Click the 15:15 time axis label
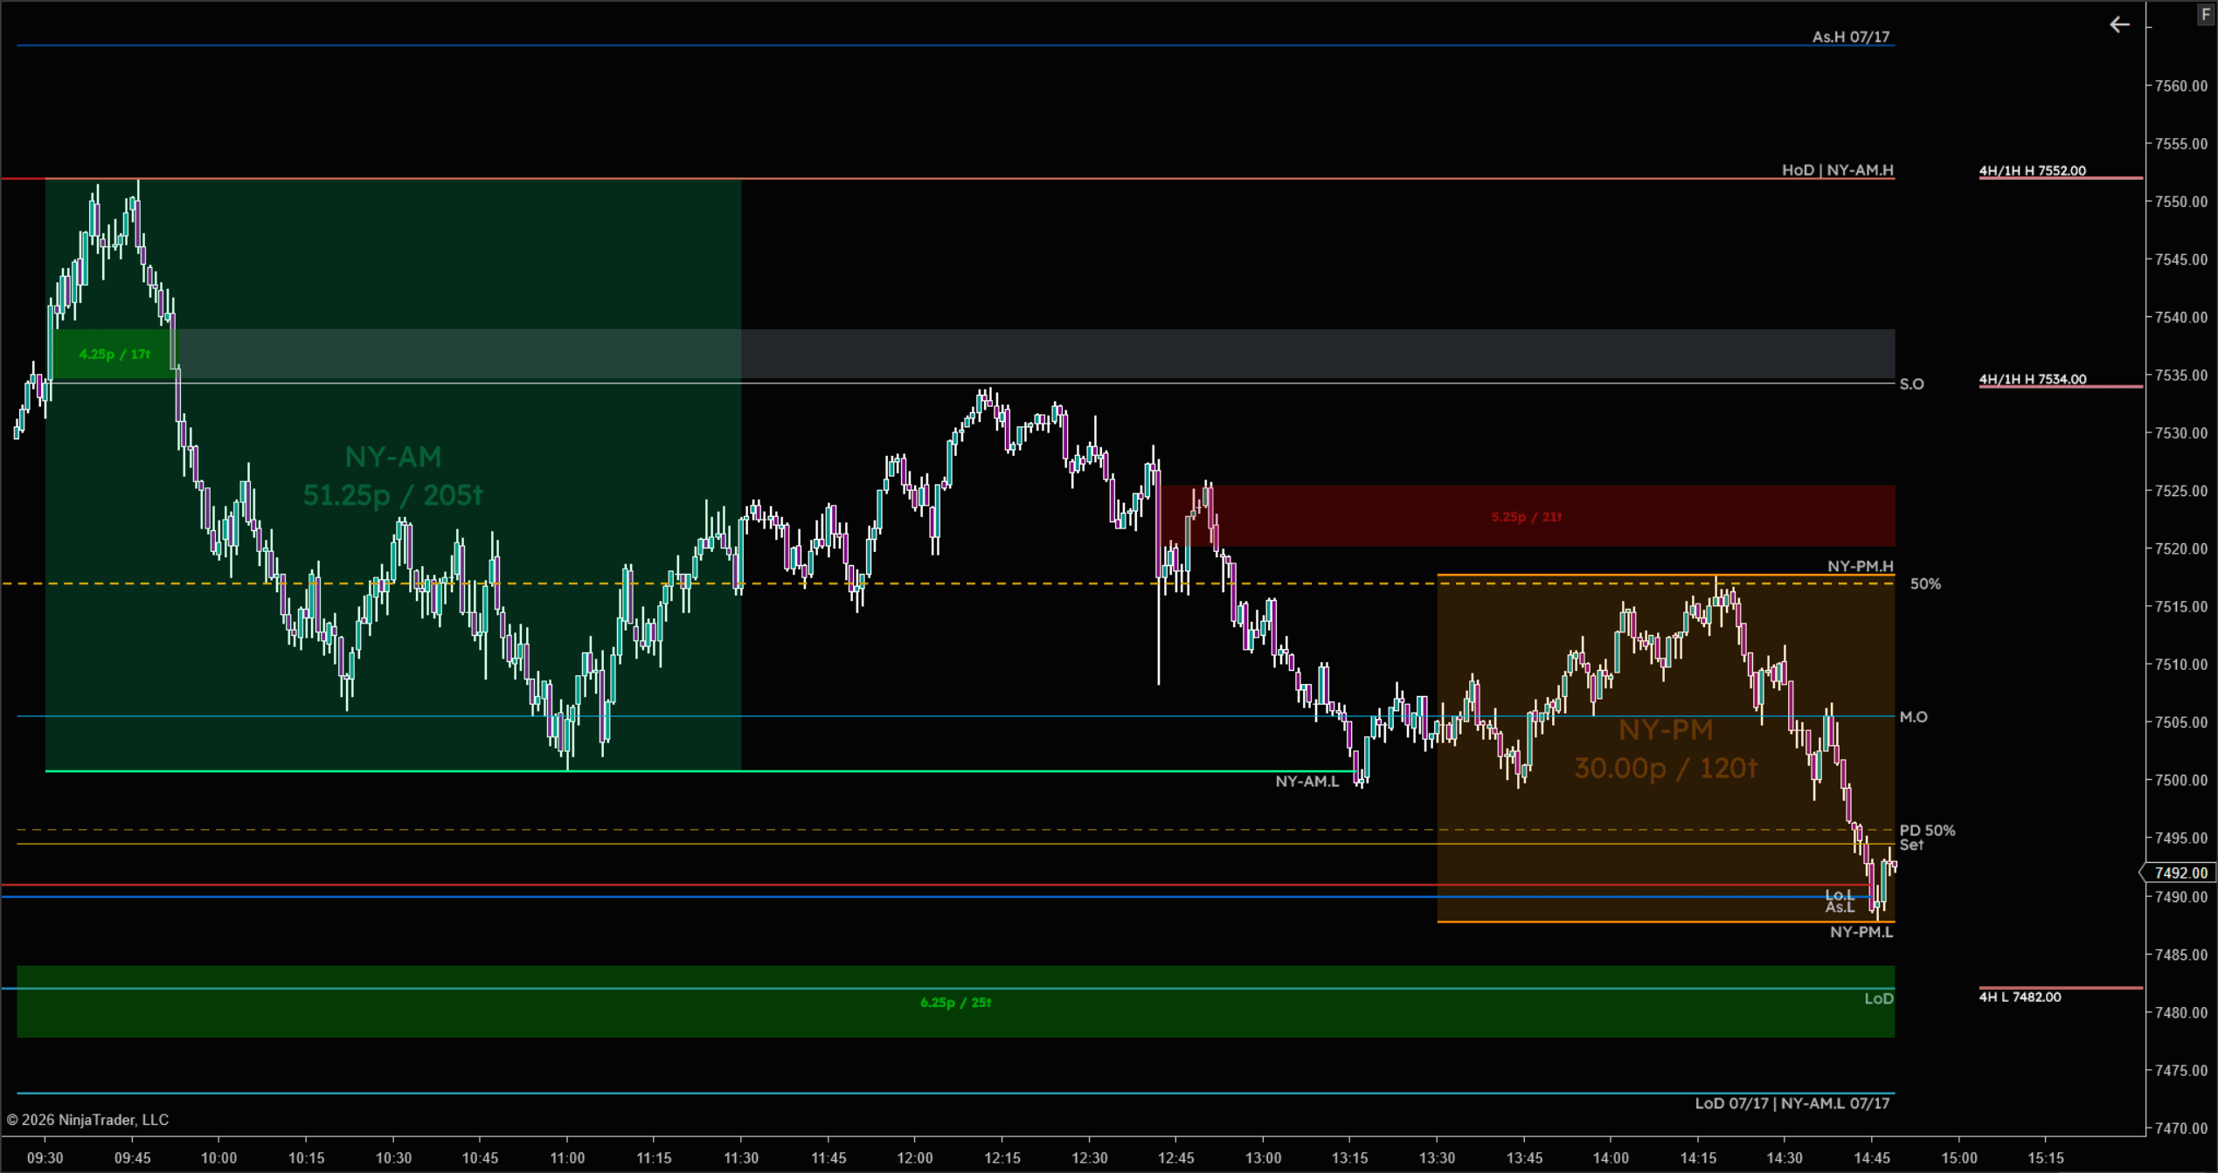 tap(2045, 1158)
